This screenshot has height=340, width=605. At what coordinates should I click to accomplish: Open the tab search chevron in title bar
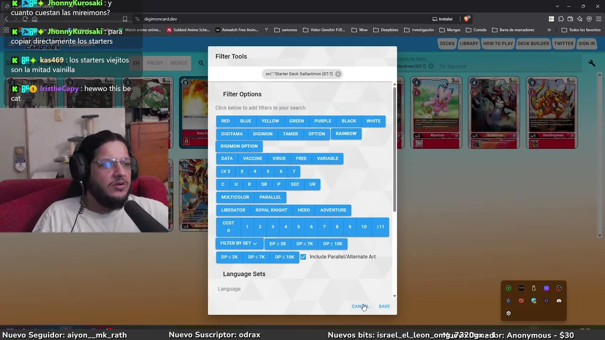[557, 6]
